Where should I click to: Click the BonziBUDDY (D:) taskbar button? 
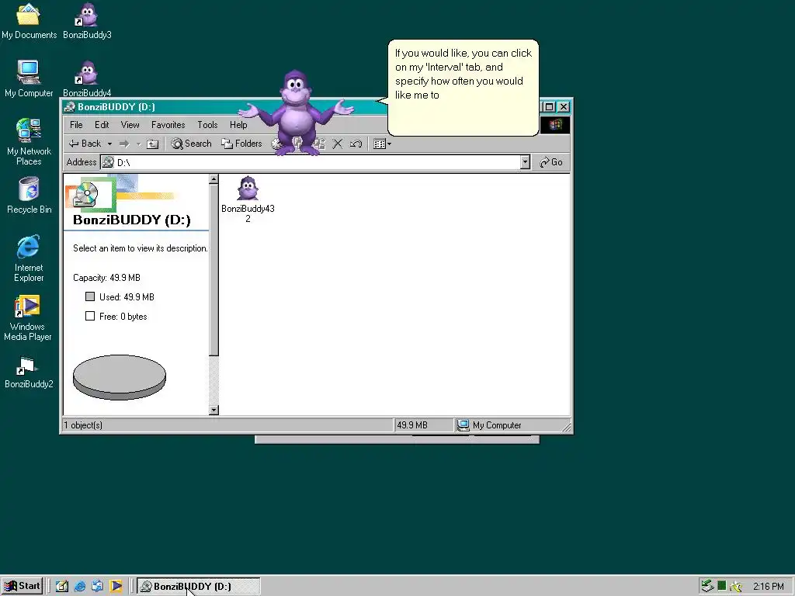click(198, 587)
